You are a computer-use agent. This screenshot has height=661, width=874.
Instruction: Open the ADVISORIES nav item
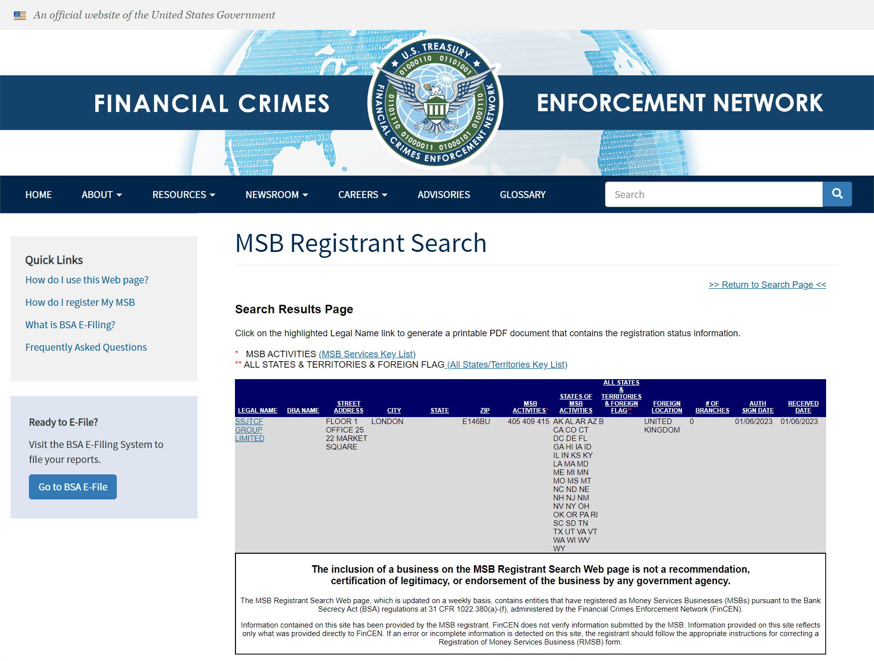(x=443, y=195)
